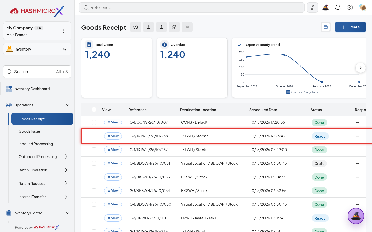The height and width of the screenshot is (232, 372).
Task: Open the user profile avatar
Action: coord(363,7)
